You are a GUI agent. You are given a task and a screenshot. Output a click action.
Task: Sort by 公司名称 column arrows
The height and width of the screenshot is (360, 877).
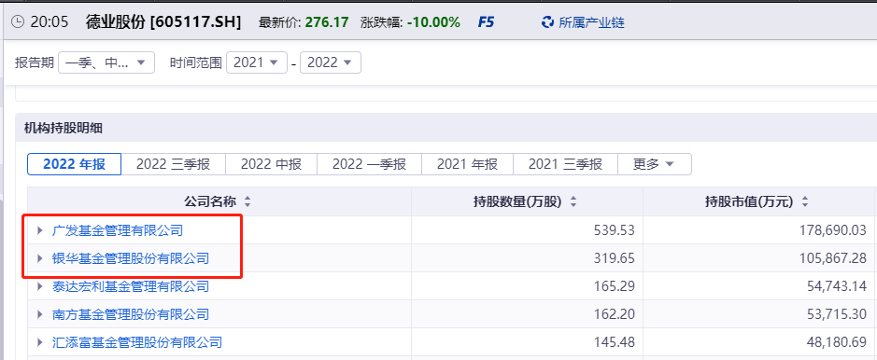pos(248,202)
